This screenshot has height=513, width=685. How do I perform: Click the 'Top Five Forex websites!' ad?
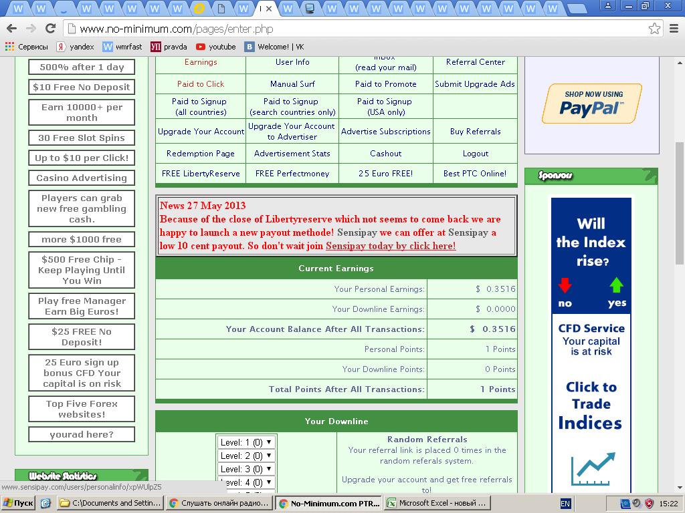click(x=82, y=409)
